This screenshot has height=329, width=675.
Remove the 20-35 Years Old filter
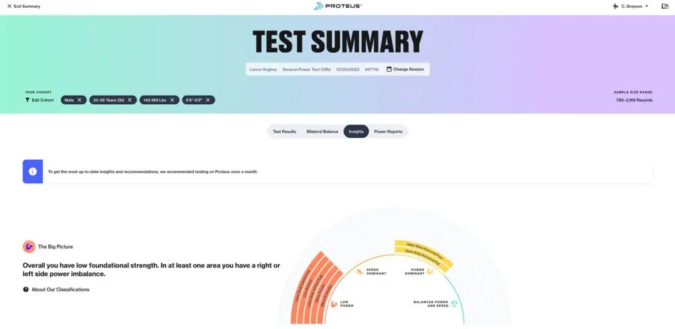coord(130,100)
